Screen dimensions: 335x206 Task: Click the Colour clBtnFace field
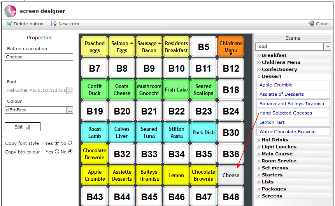[x=35, y=110]
